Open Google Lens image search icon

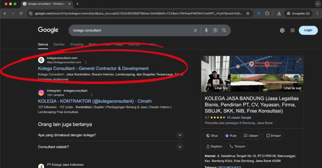(x=215, y=30)
